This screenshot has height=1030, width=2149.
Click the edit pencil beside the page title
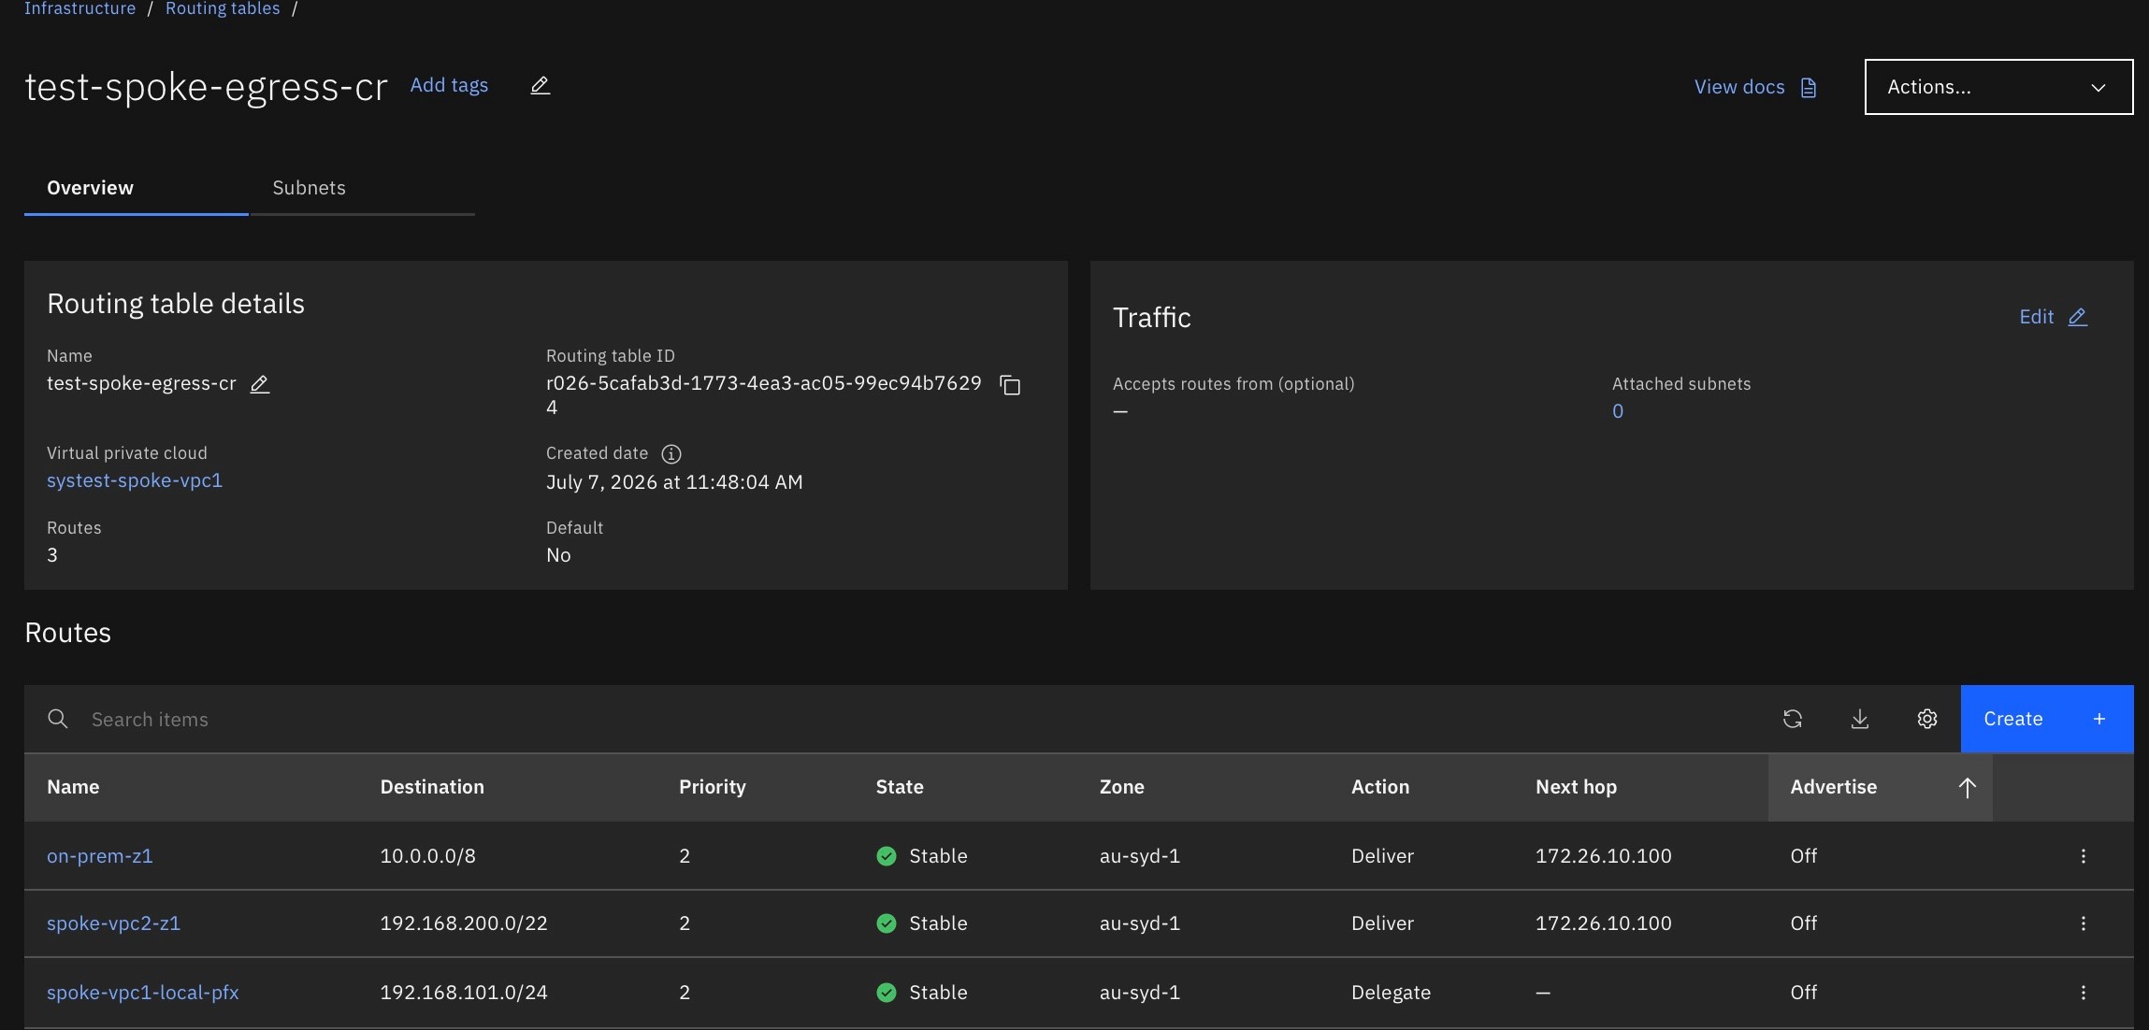(x=540, y=86)
